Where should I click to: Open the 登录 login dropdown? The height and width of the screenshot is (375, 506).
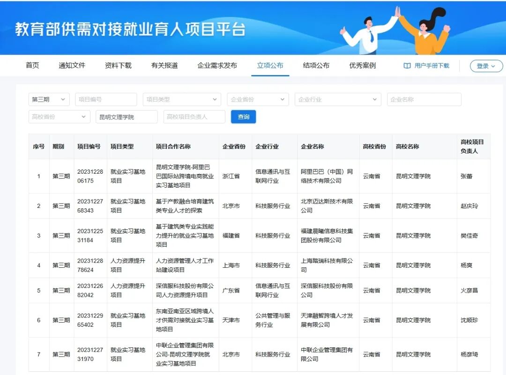click(486, 66)
